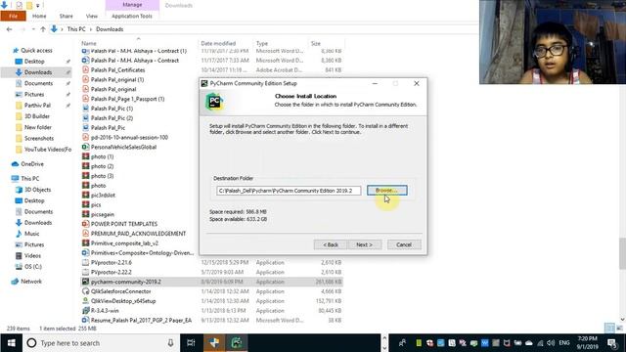Viewport: 626px width, 352px height.
Task: Open the Share ribbon tab
Action: pos(67,16)
